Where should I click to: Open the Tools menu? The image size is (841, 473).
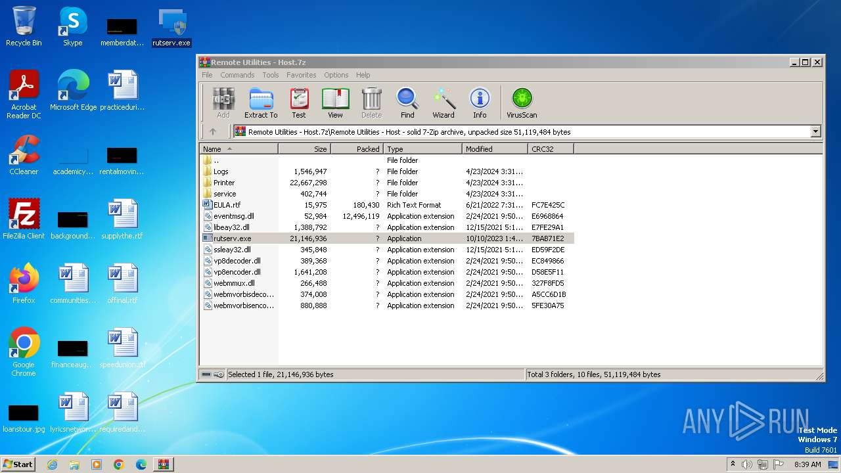pyautogui.click(x=271, y=75)
